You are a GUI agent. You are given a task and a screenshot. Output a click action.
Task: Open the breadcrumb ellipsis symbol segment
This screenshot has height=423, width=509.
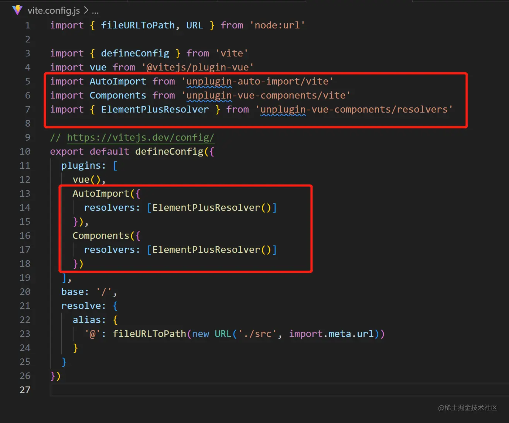(x=95, y=11)
